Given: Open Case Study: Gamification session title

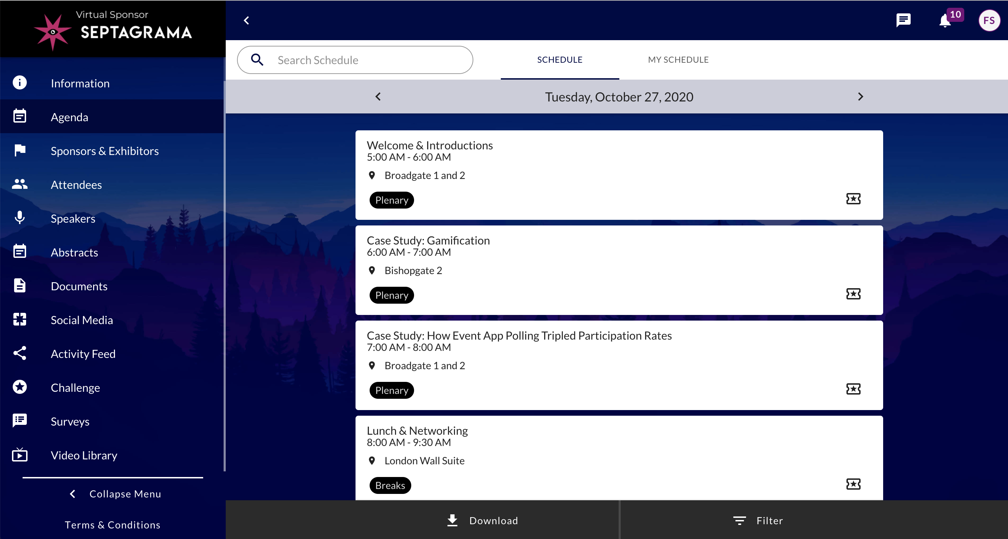Looking at the screenshot, I should coord(428,240).
